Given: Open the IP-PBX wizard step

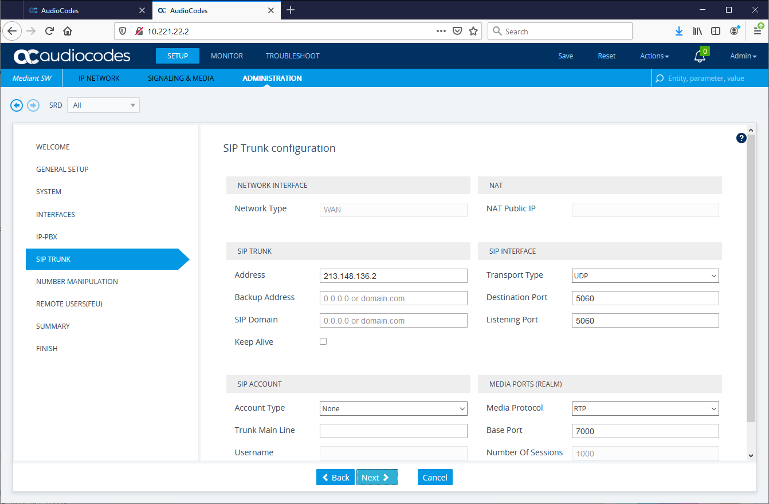Looking at the screenshot, I should click(x=46, y=237).
